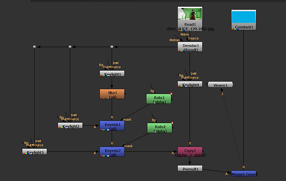Click the dot node above Keylight1

point(112,47)
